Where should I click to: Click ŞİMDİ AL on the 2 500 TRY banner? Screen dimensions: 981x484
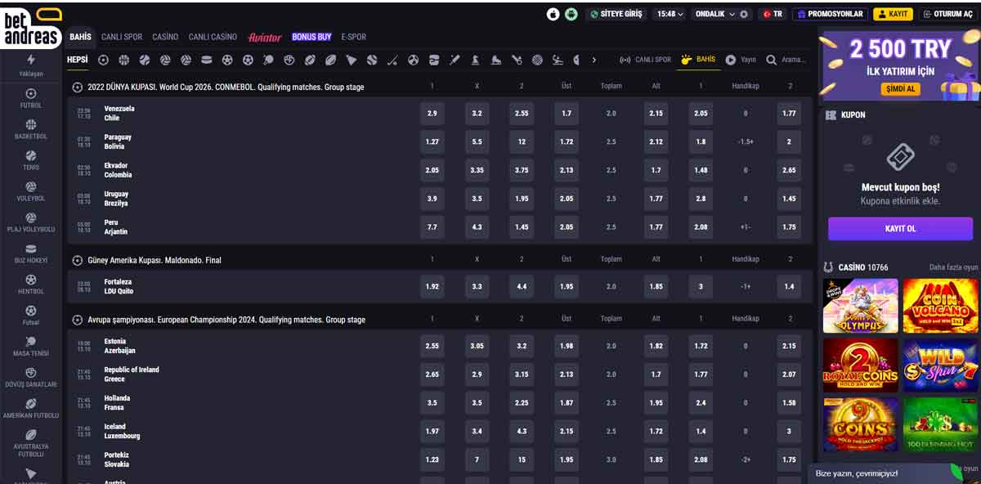pos(900,88)
